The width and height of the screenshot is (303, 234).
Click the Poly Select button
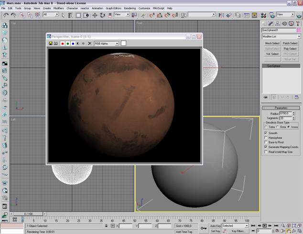[x=290, y=49]
